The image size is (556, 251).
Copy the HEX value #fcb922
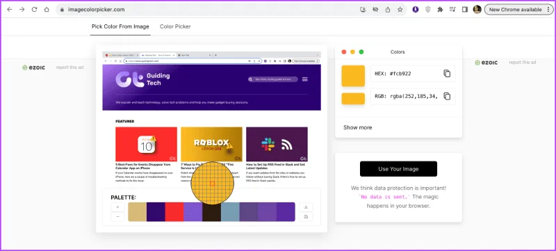447,74
